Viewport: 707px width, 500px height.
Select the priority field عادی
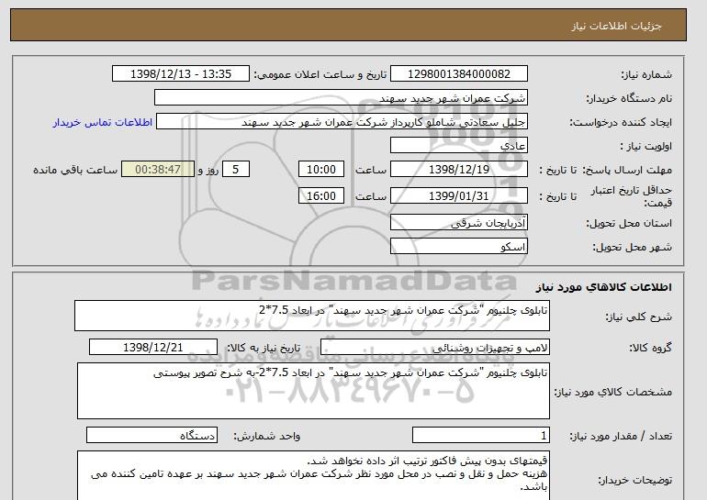click(x=458, y=146)
